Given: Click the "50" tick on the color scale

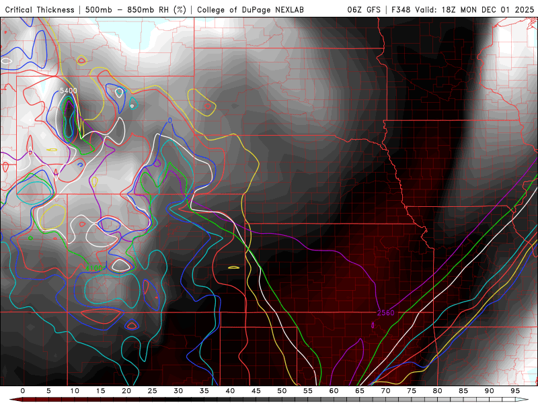Looking at the screenshot, I should (x=282, y=391).
